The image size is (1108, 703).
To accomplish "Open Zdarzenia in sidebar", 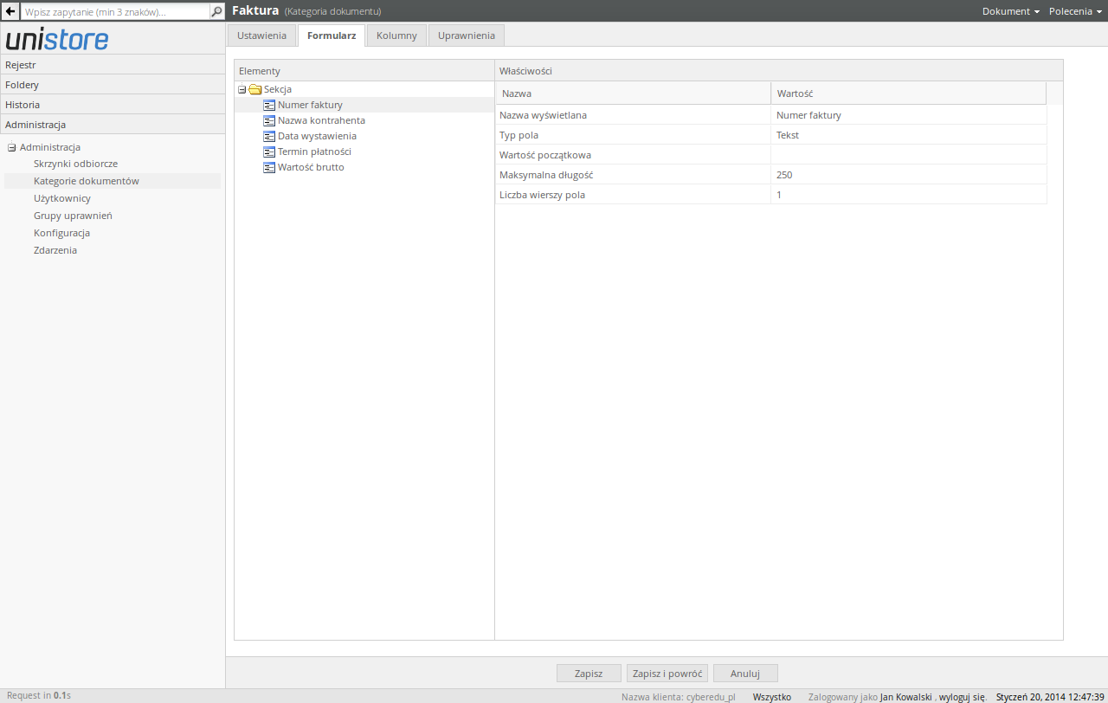I will coord(55,250).
